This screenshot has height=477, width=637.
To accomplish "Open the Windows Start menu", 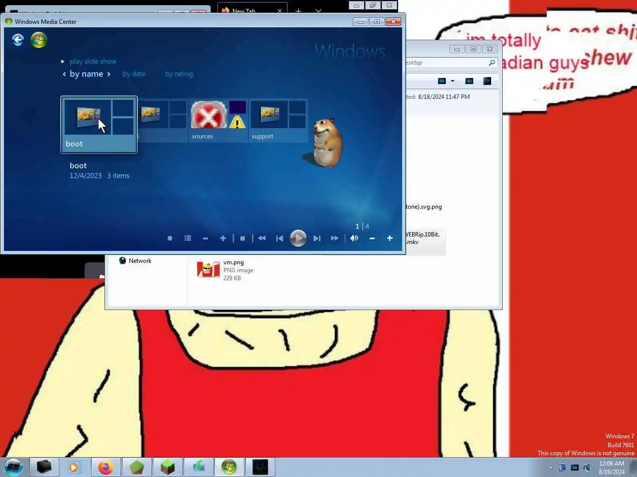I will click(13, 467).
